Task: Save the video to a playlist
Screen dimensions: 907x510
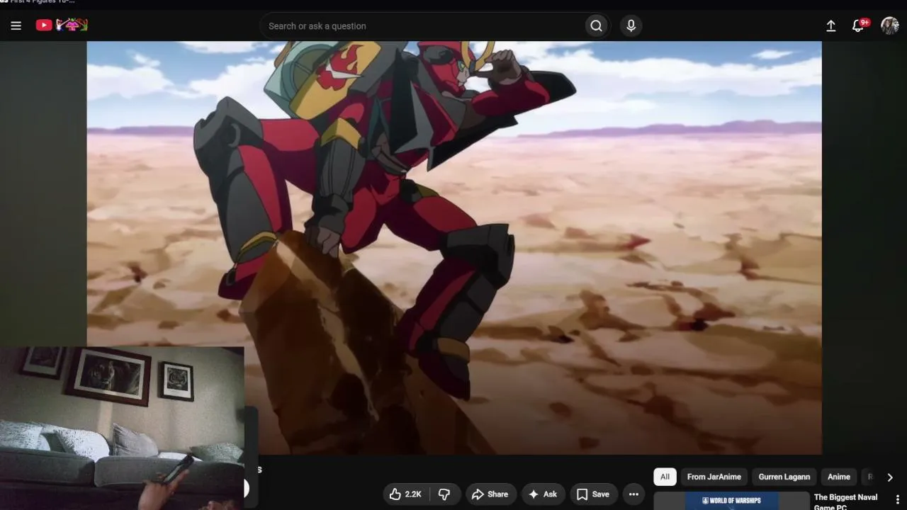Action: tap(593, 494)
